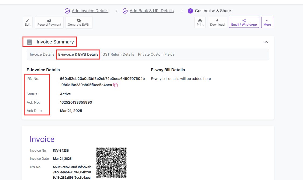Collapse the Invoice Summary section

pyautogui.click(x=266, y=42)
